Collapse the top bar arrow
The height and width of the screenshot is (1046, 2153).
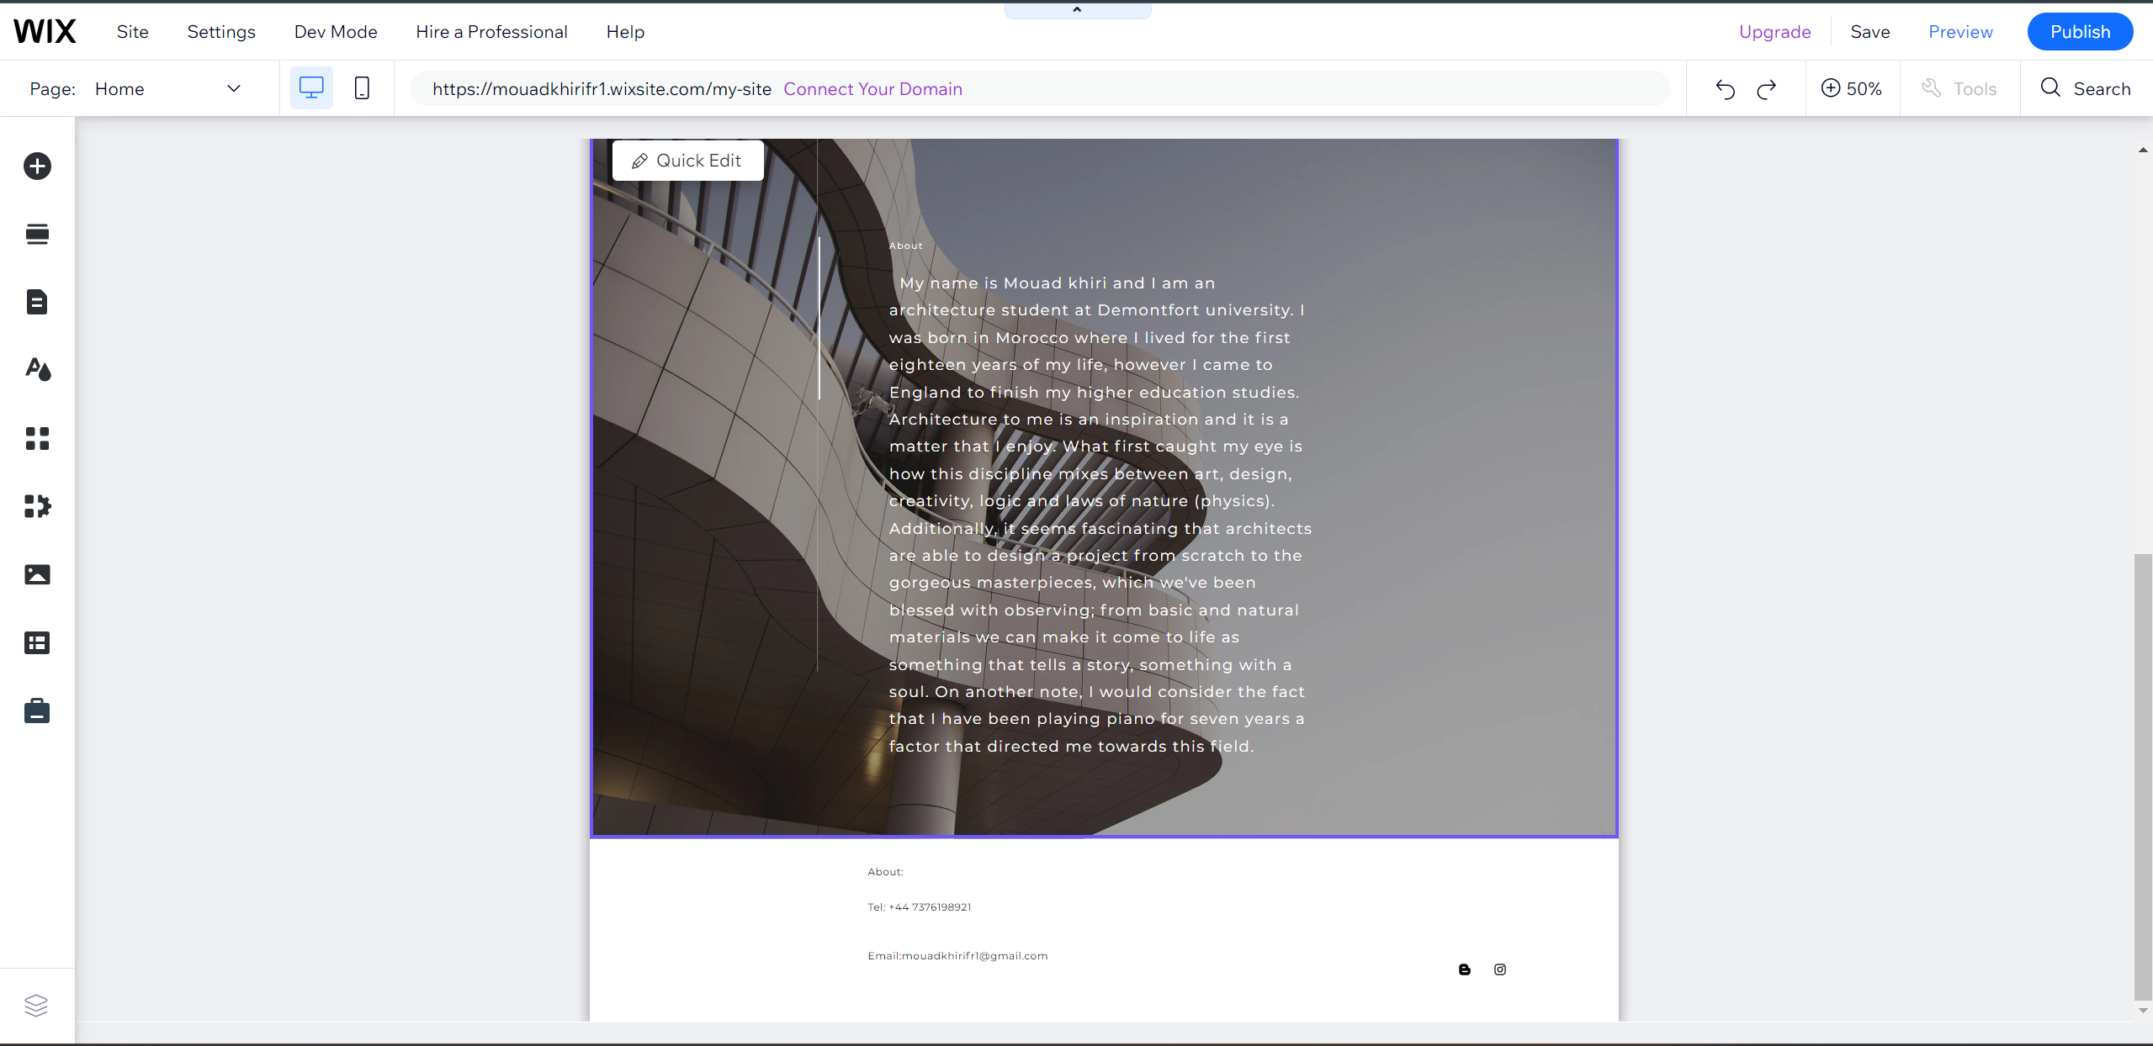point(1077,10)
